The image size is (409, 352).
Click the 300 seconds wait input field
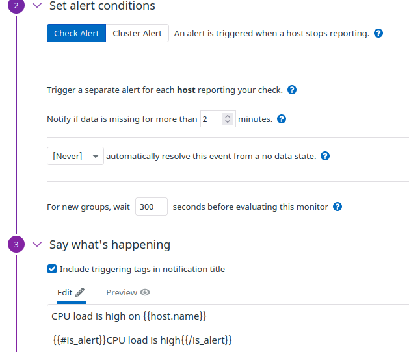coord(152,207)
